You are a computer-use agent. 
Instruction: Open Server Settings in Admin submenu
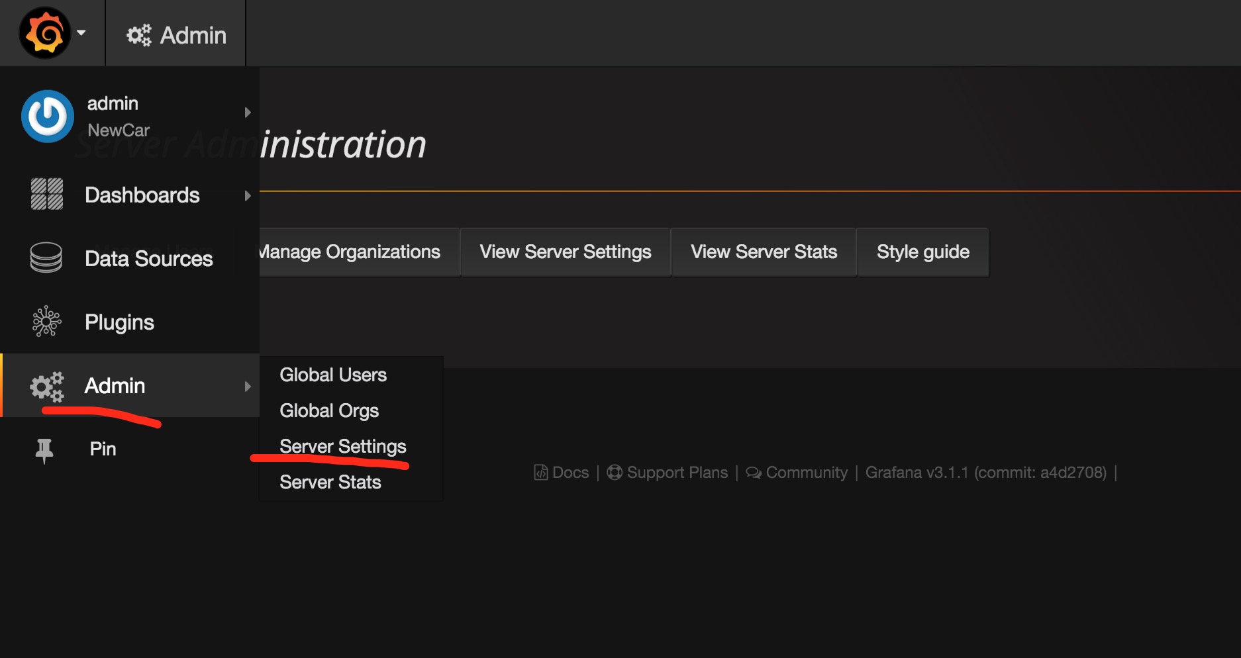click(342, 446)
